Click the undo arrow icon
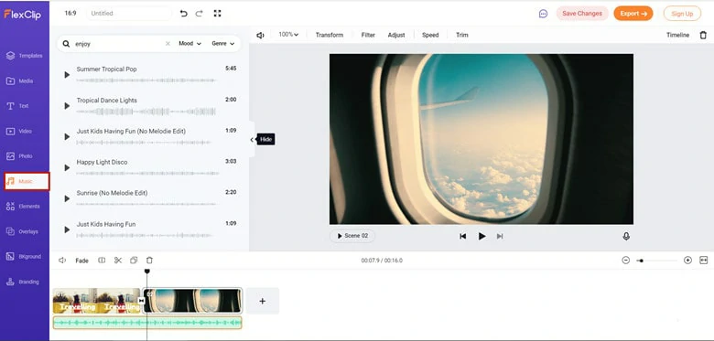 (183, 14)
